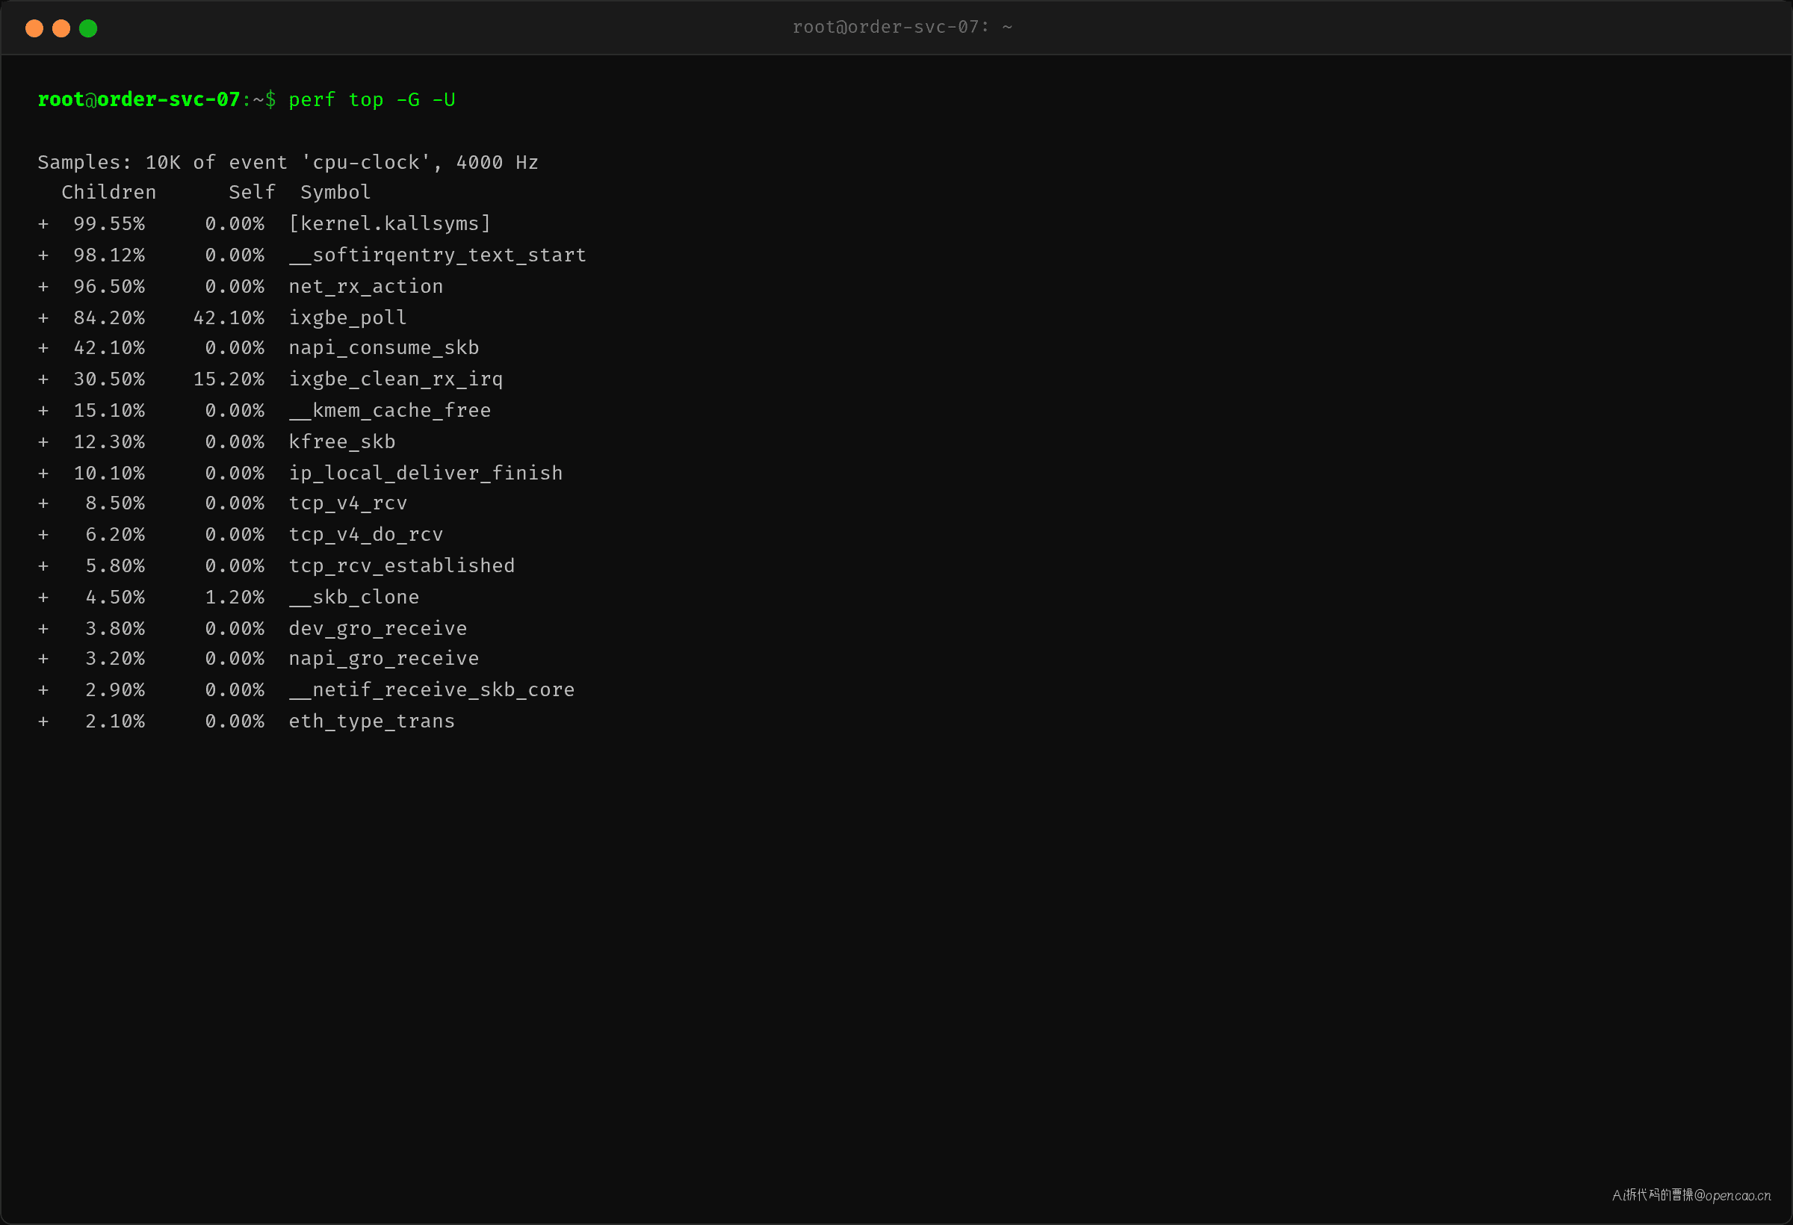Expand the [kernel.kallsyms] call chain
Image resolution: width=1793 pixels, height=1225 pixels.
click(43, 223)
